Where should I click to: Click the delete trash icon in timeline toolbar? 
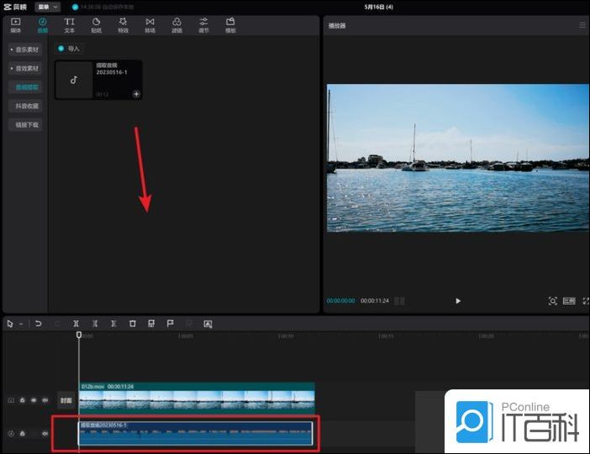click(x=132, y=323)
